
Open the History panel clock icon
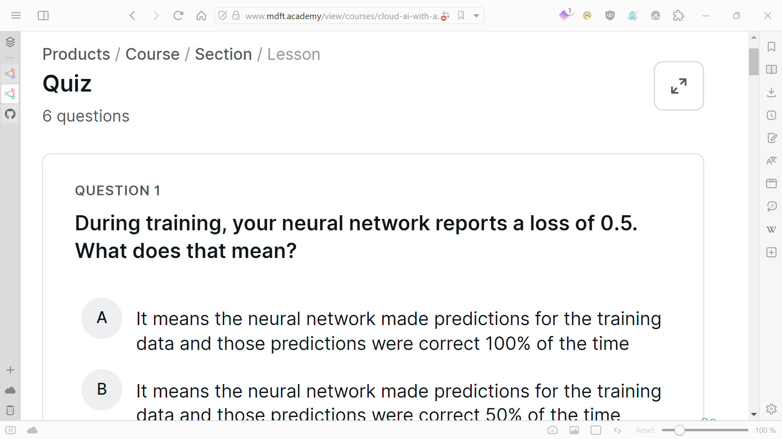click(x=771, y=115)
